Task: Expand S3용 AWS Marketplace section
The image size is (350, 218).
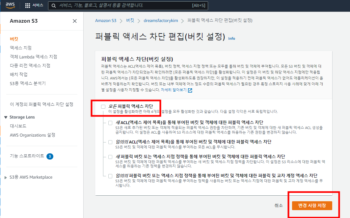Action: click(x=6, y=178)
